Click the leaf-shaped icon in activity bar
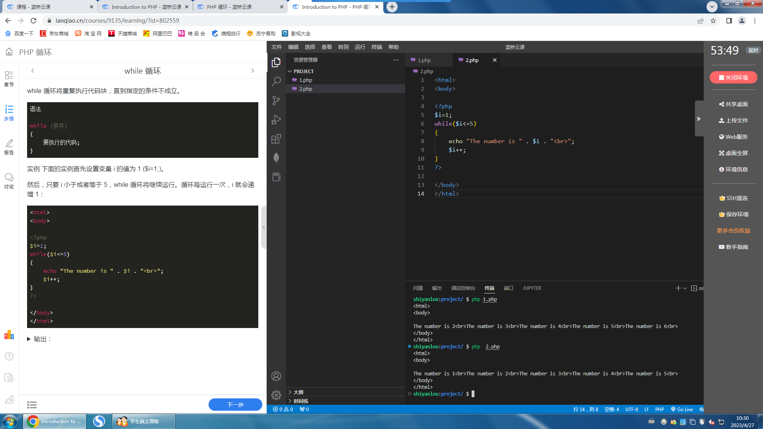 coord(276,158)
